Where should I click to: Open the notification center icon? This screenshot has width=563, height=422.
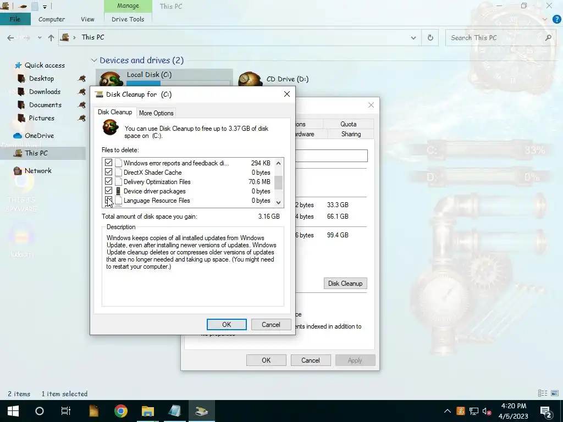(x=546, y=411)
